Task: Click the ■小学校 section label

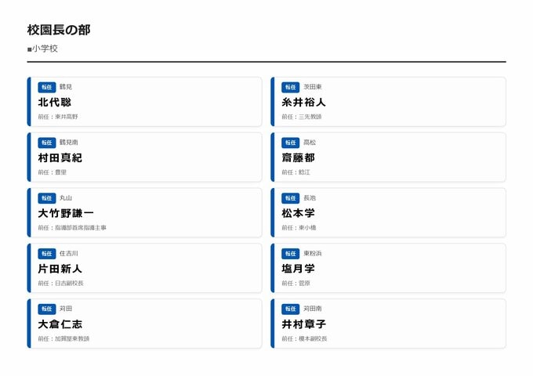Action: pyautogui.click(x=42, y=49)
